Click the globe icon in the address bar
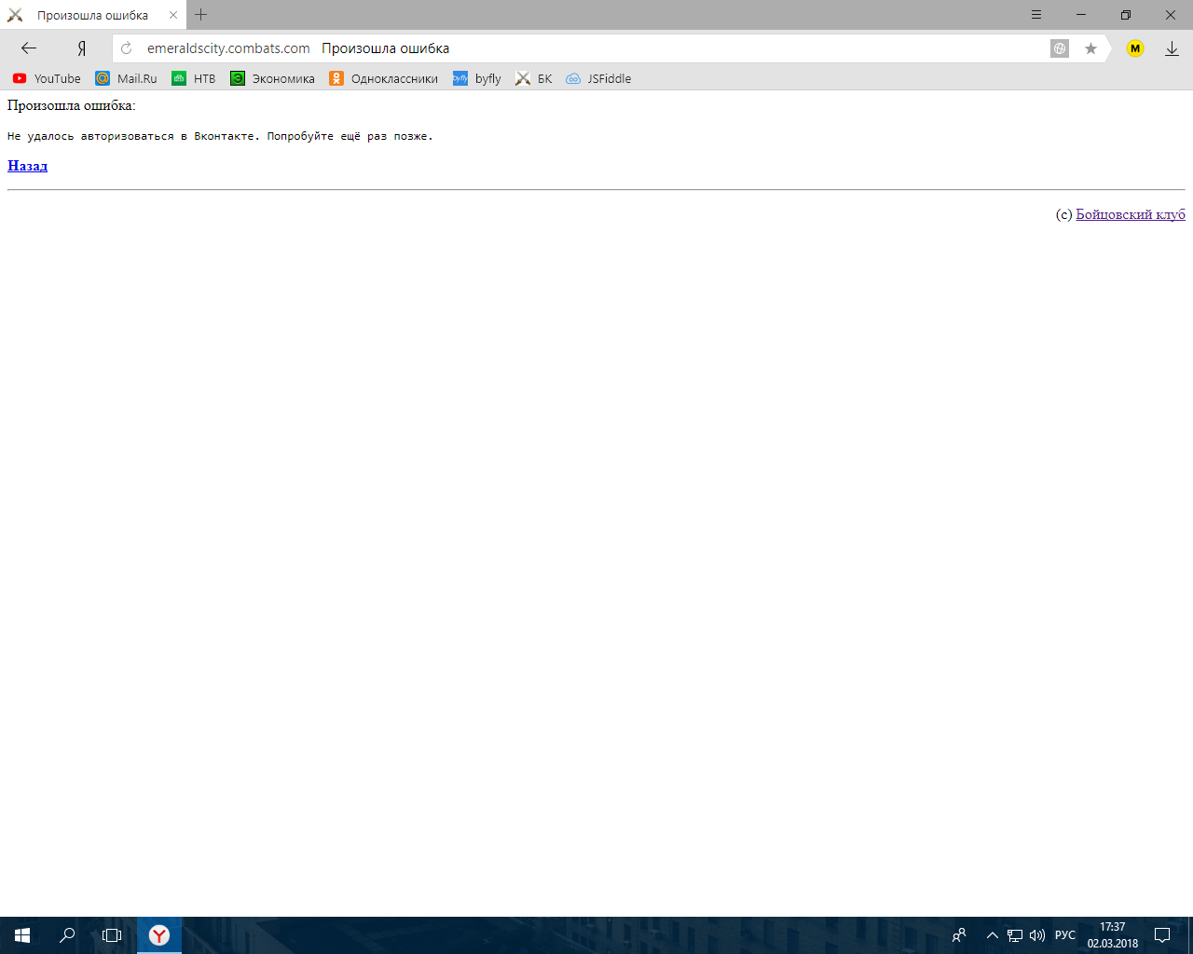 tap(1060, 48)
